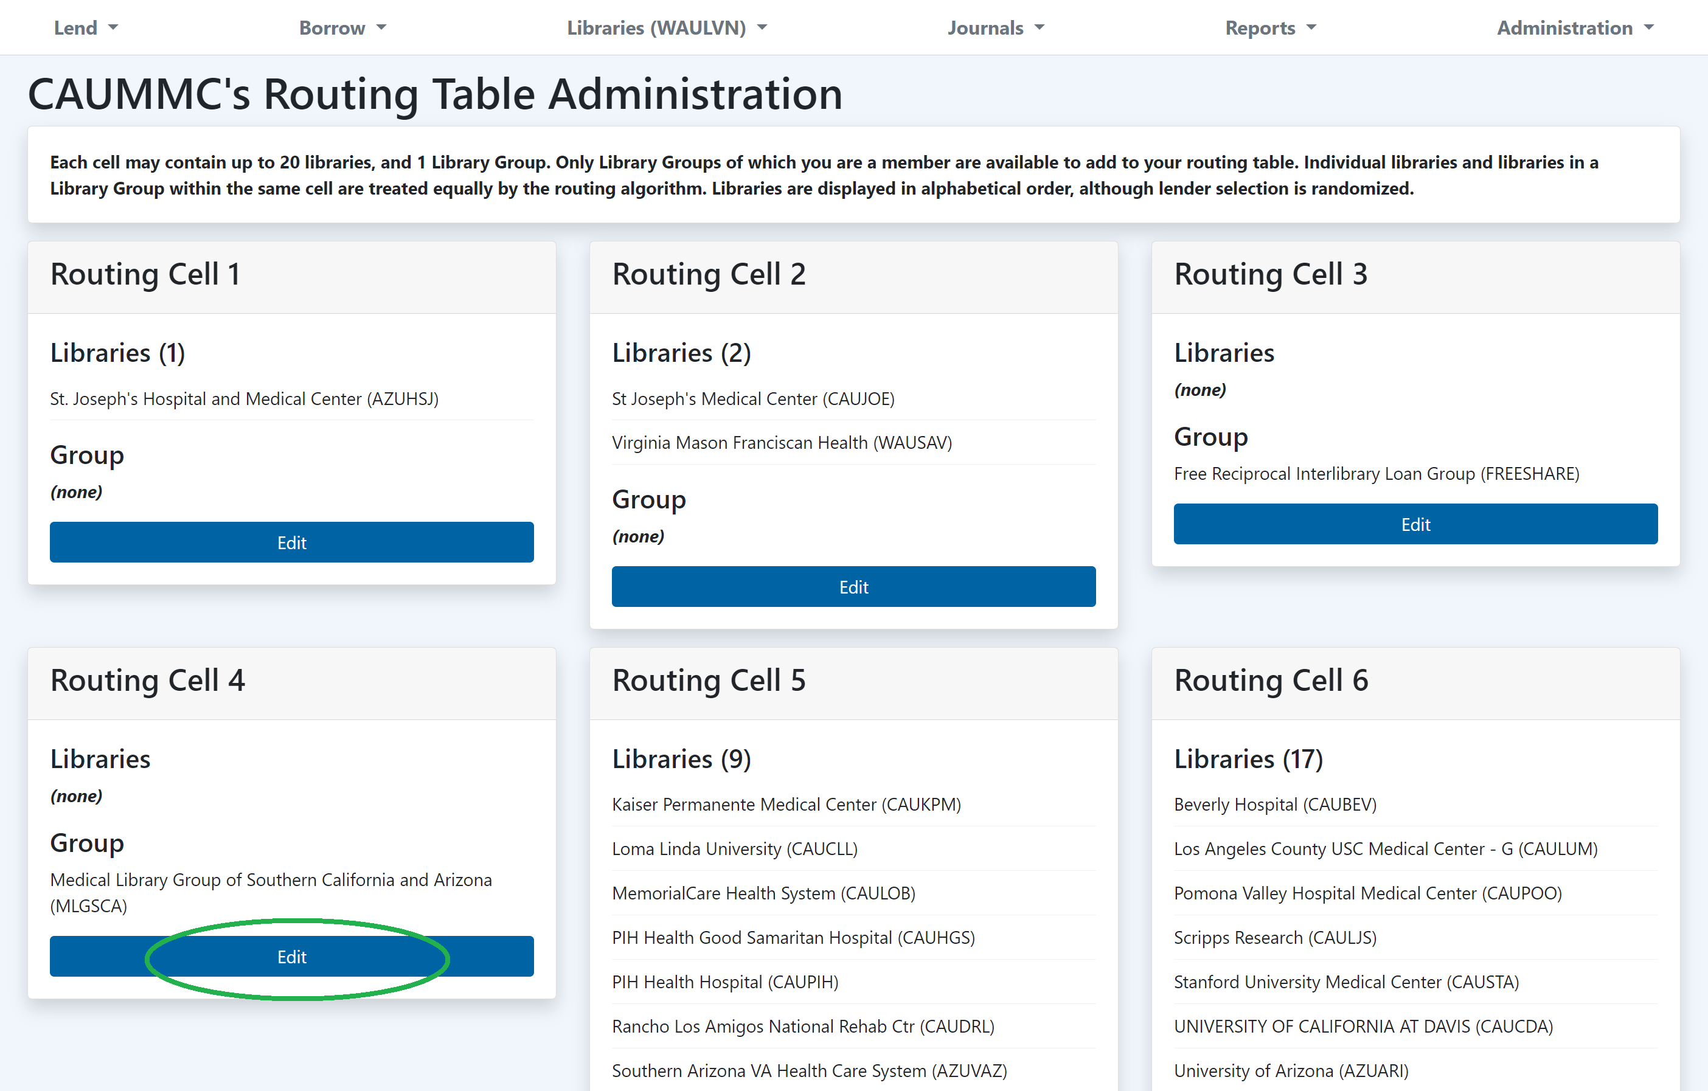1708x1091 pixels.
Task: Edit Routing Cell 1
Action: (x=291, y=542)
